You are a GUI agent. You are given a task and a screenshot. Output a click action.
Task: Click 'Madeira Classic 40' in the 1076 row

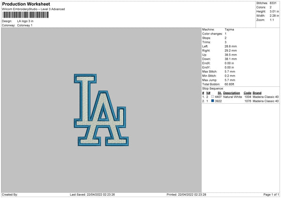point(266,101)
